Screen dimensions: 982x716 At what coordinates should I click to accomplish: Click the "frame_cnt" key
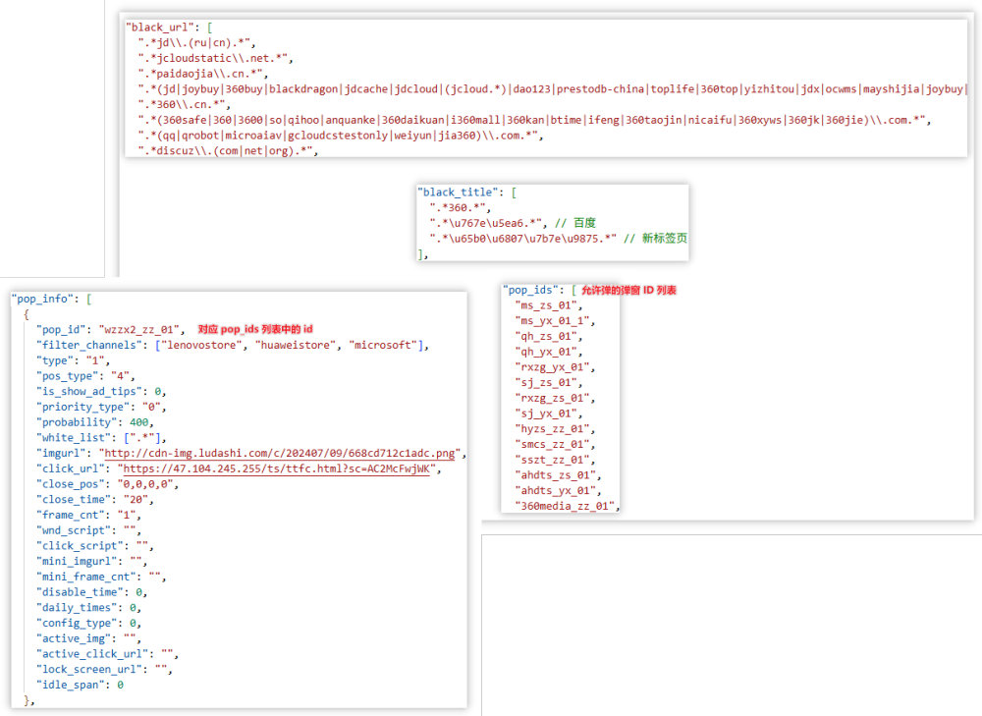click(70, 515)
